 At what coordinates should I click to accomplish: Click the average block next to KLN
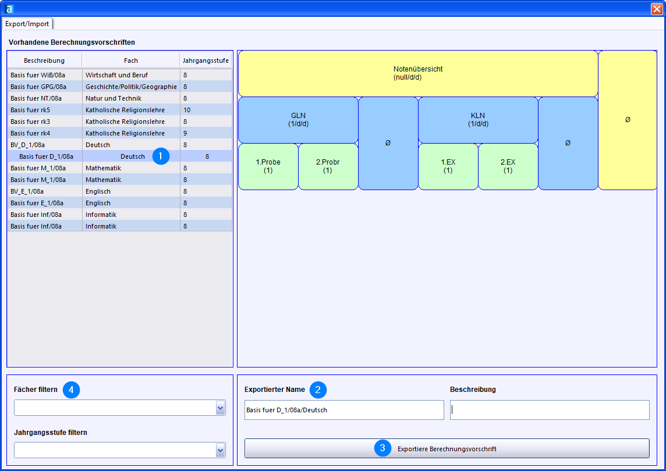coord(568,144)
